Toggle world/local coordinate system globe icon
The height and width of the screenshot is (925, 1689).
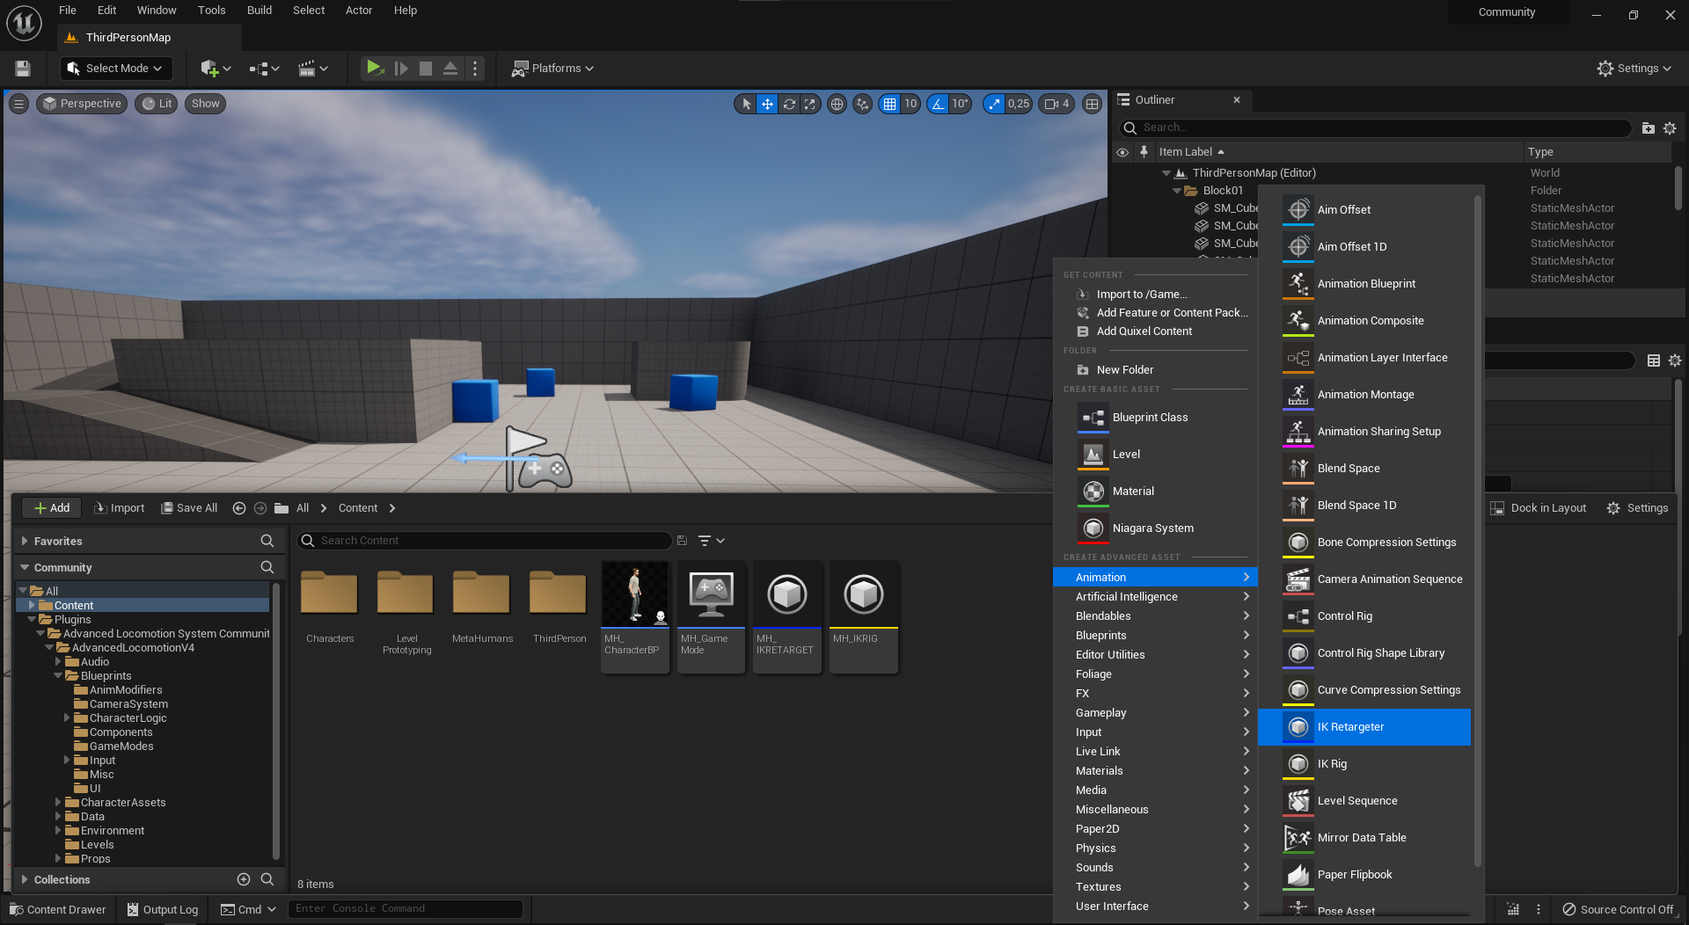tap(837, 104)
